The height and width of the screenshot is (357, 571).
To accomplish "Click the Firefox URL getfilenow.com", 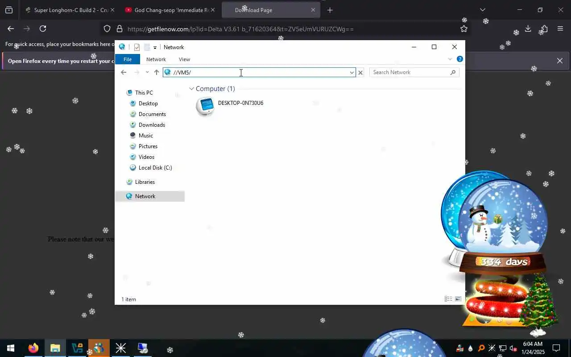I will [x=240, y=29].
